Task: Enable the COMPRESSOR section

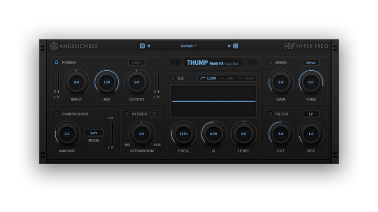Action: click(56, 114)
